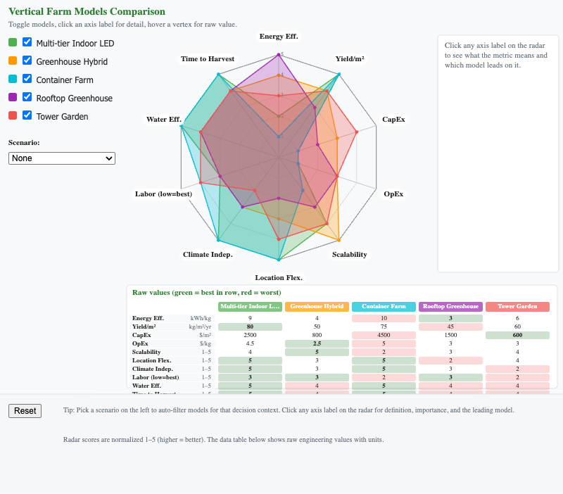
Task: Click the Water Eff. axis label
Action: click(x=164, y=120)
